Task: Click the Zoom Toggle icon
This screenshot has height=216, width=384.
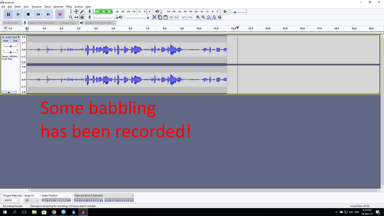Action: point(220,17)
